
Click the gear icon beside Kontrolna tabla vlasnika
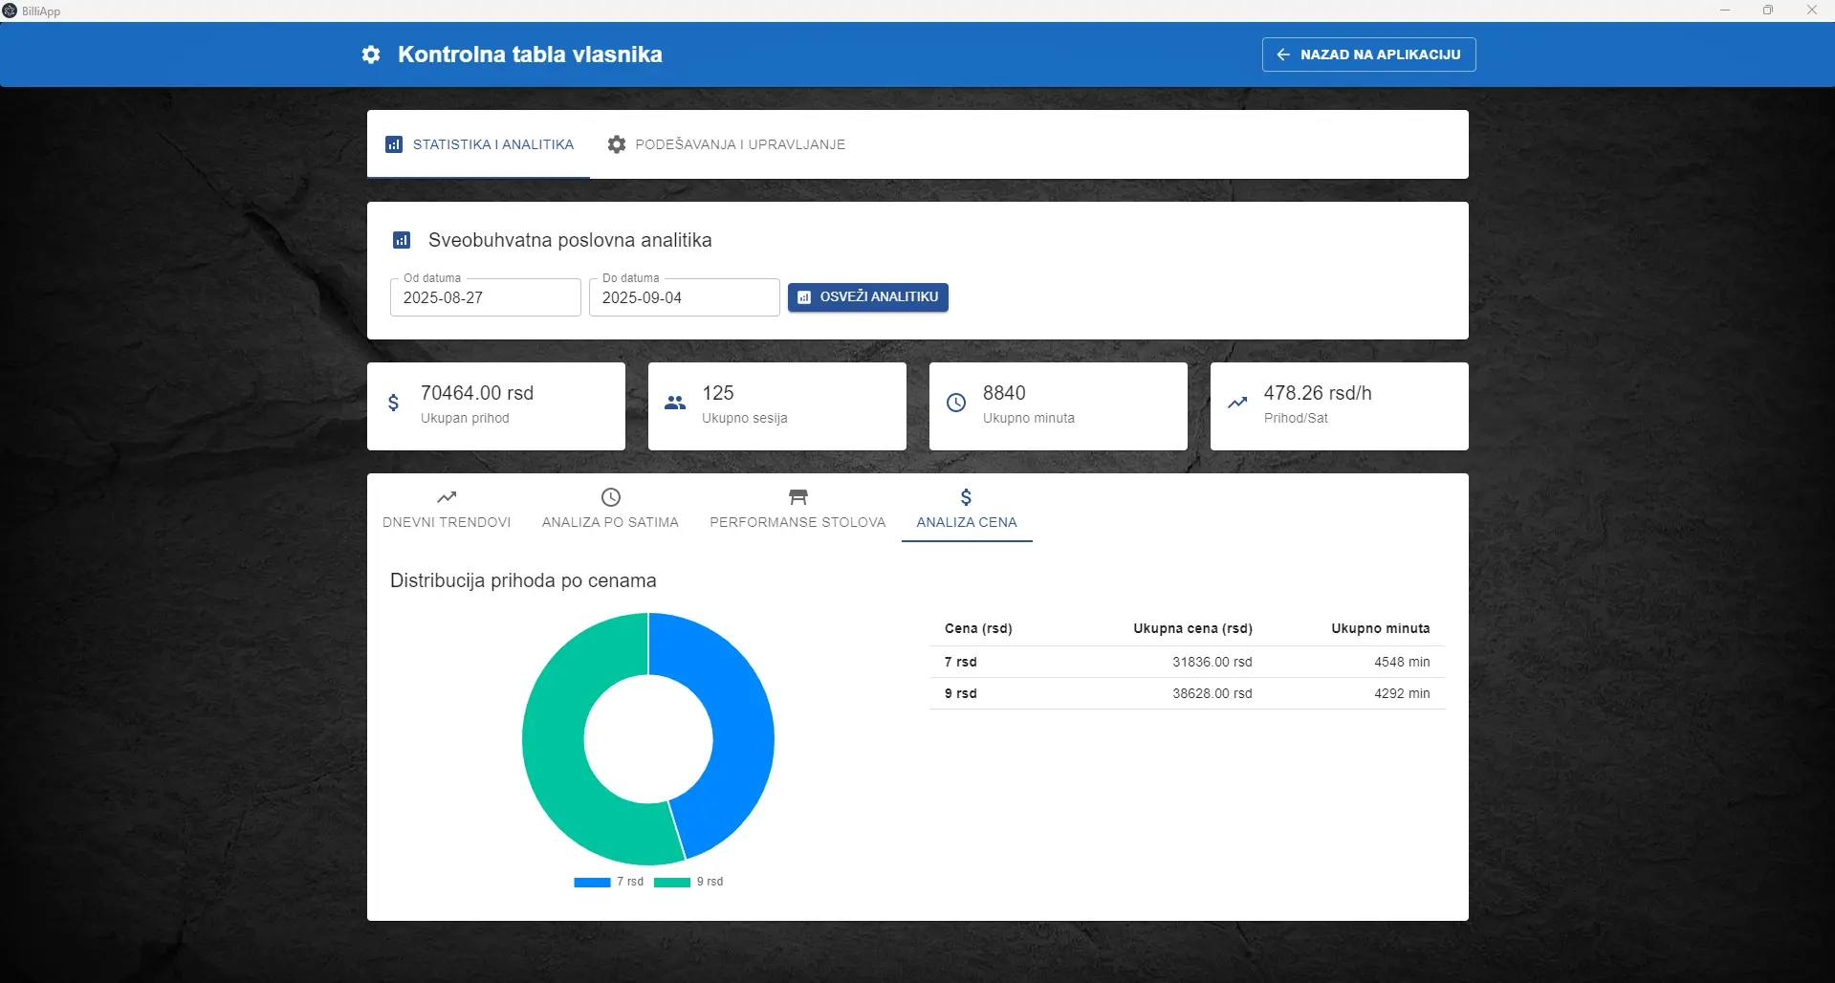[x=371, y=55]
